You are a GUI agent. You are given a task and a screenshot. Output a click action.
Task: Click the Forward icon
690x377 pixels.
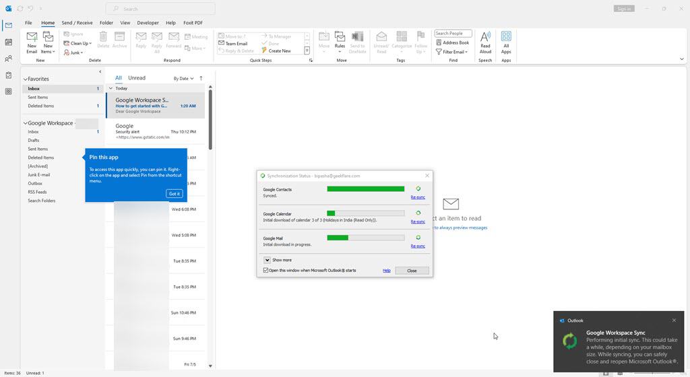174,40
